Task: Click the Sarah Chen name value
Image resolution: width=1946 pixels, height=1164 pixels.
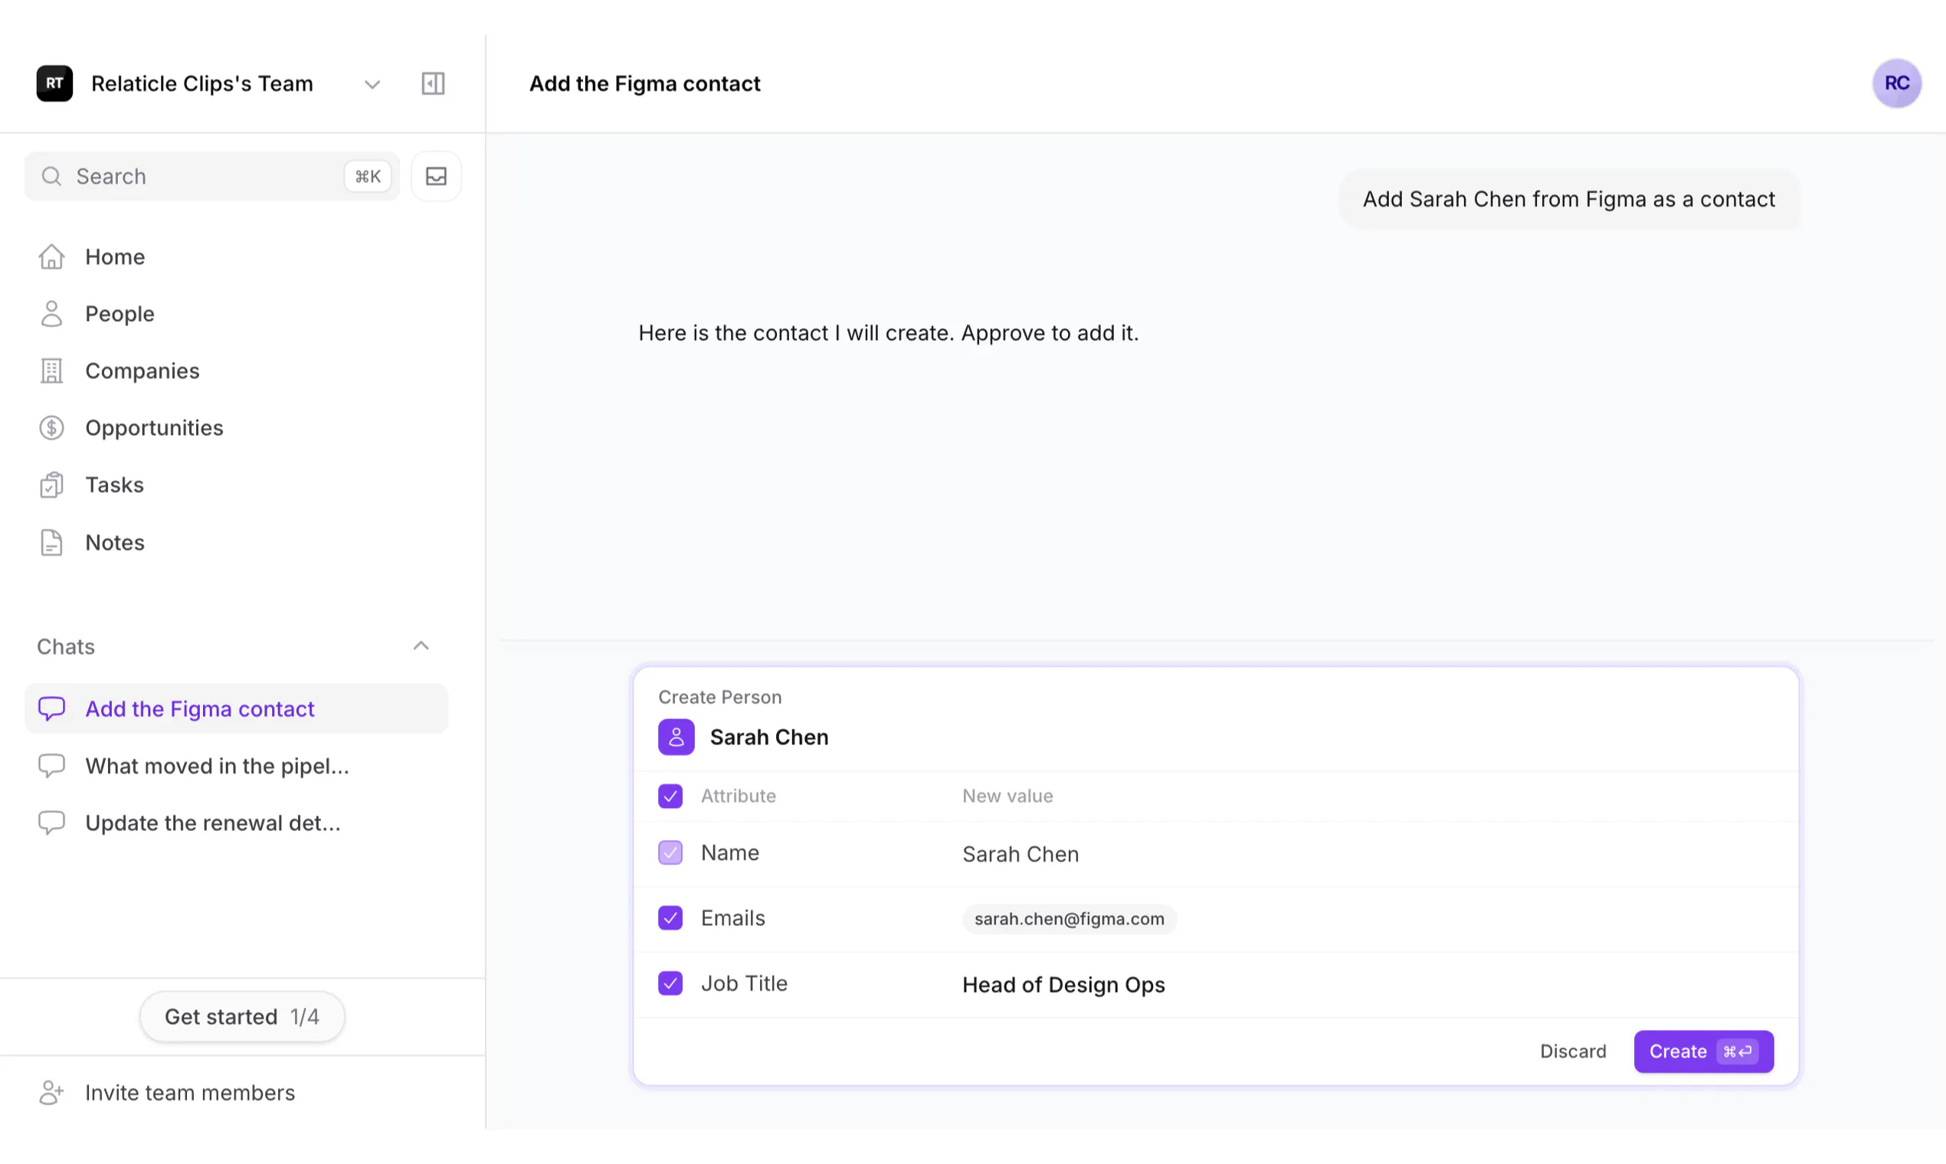Action: [x=1020, y=853]
